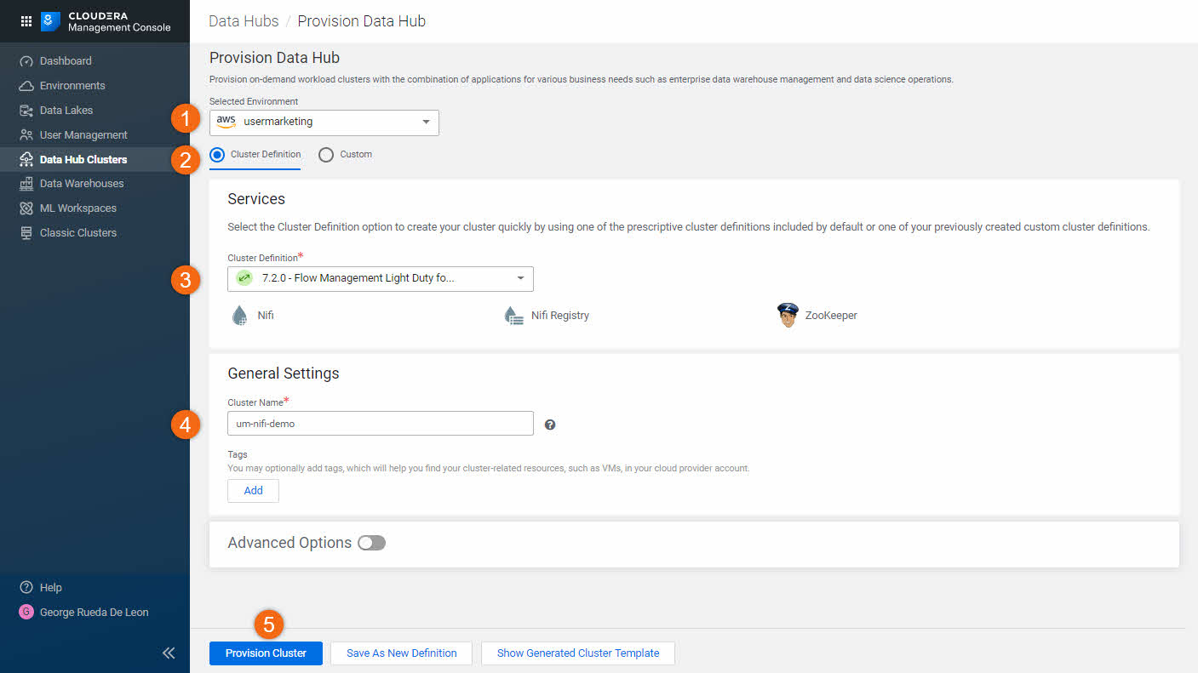Click the Data Hubs breadcrumb link
This screenshot has height=673, width=1198.
244,21
